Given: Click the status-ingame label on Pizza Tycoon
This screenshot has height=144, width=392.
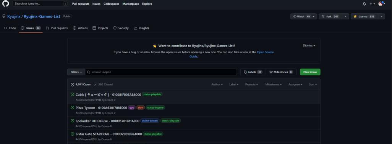Looking at the screenshot, I should (x=155, y=108).
